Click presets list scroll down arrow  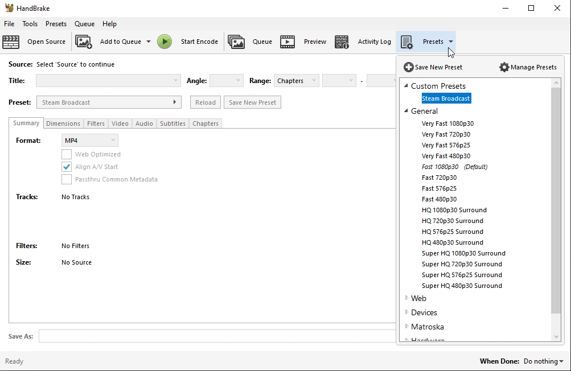pyautogui.click(x=556, y=337)
